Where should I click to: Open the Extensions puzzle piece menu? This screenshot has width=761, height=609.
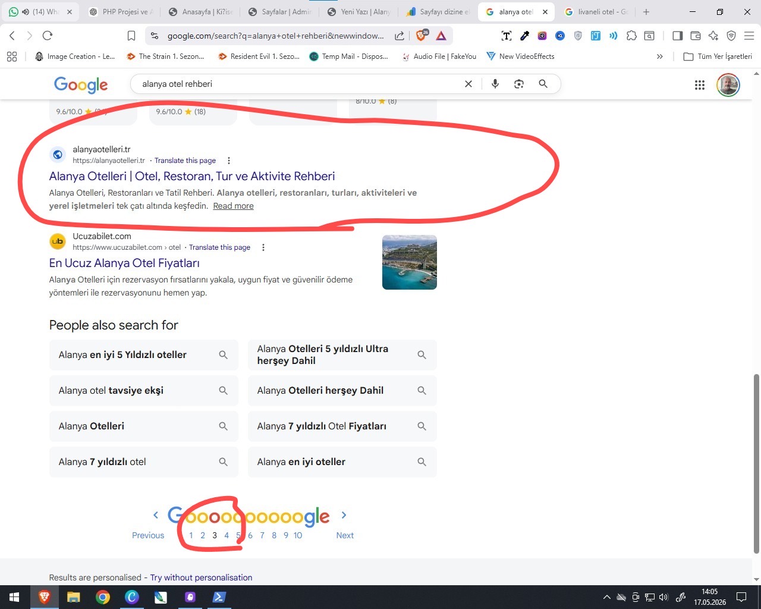tap(631, 36)
